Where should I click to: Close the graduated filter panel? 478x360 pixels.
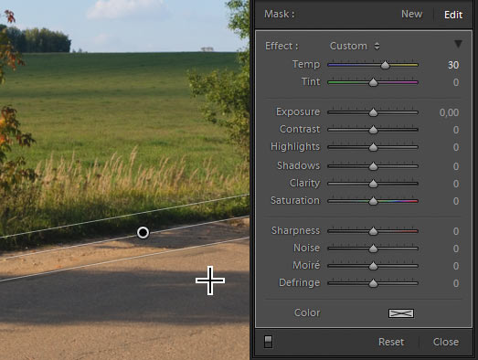(446, 342)
